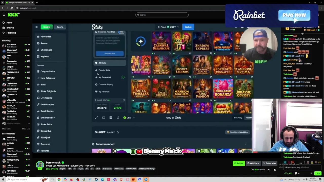
Task: Click the Stake Wallet button
Action: point(188,27)
